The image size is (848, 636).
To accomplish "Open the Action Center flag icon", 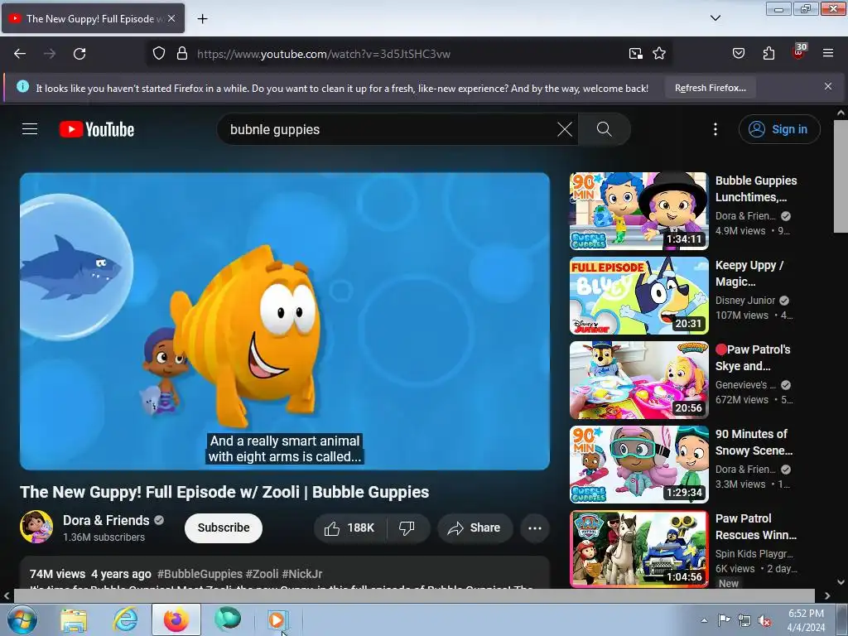I will click(x=724, y=620).
